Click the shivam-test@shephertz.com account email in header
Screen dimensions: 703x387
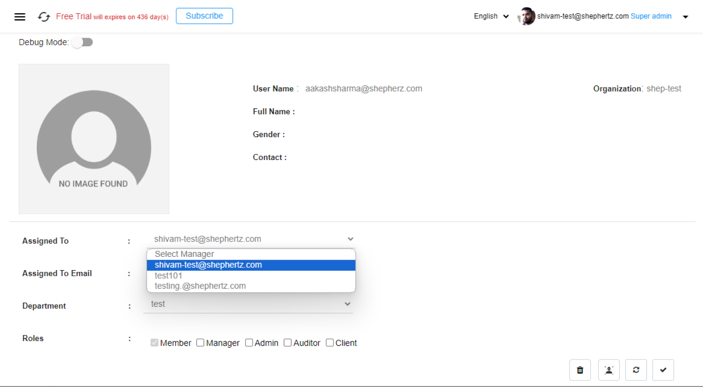583,16
